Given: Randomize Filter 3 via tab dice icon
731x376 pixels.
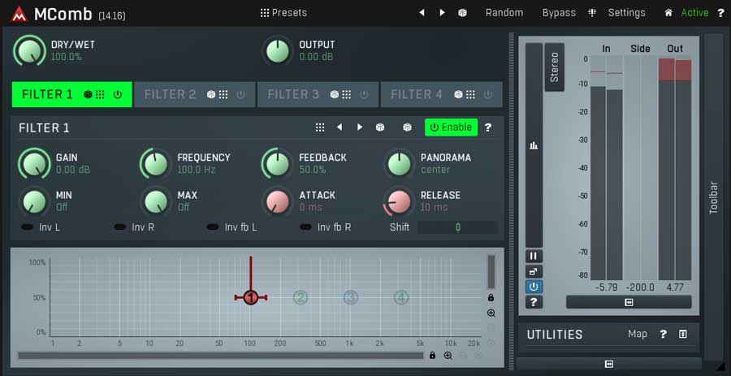Looking at the screenshot, I should pos(335,94).
